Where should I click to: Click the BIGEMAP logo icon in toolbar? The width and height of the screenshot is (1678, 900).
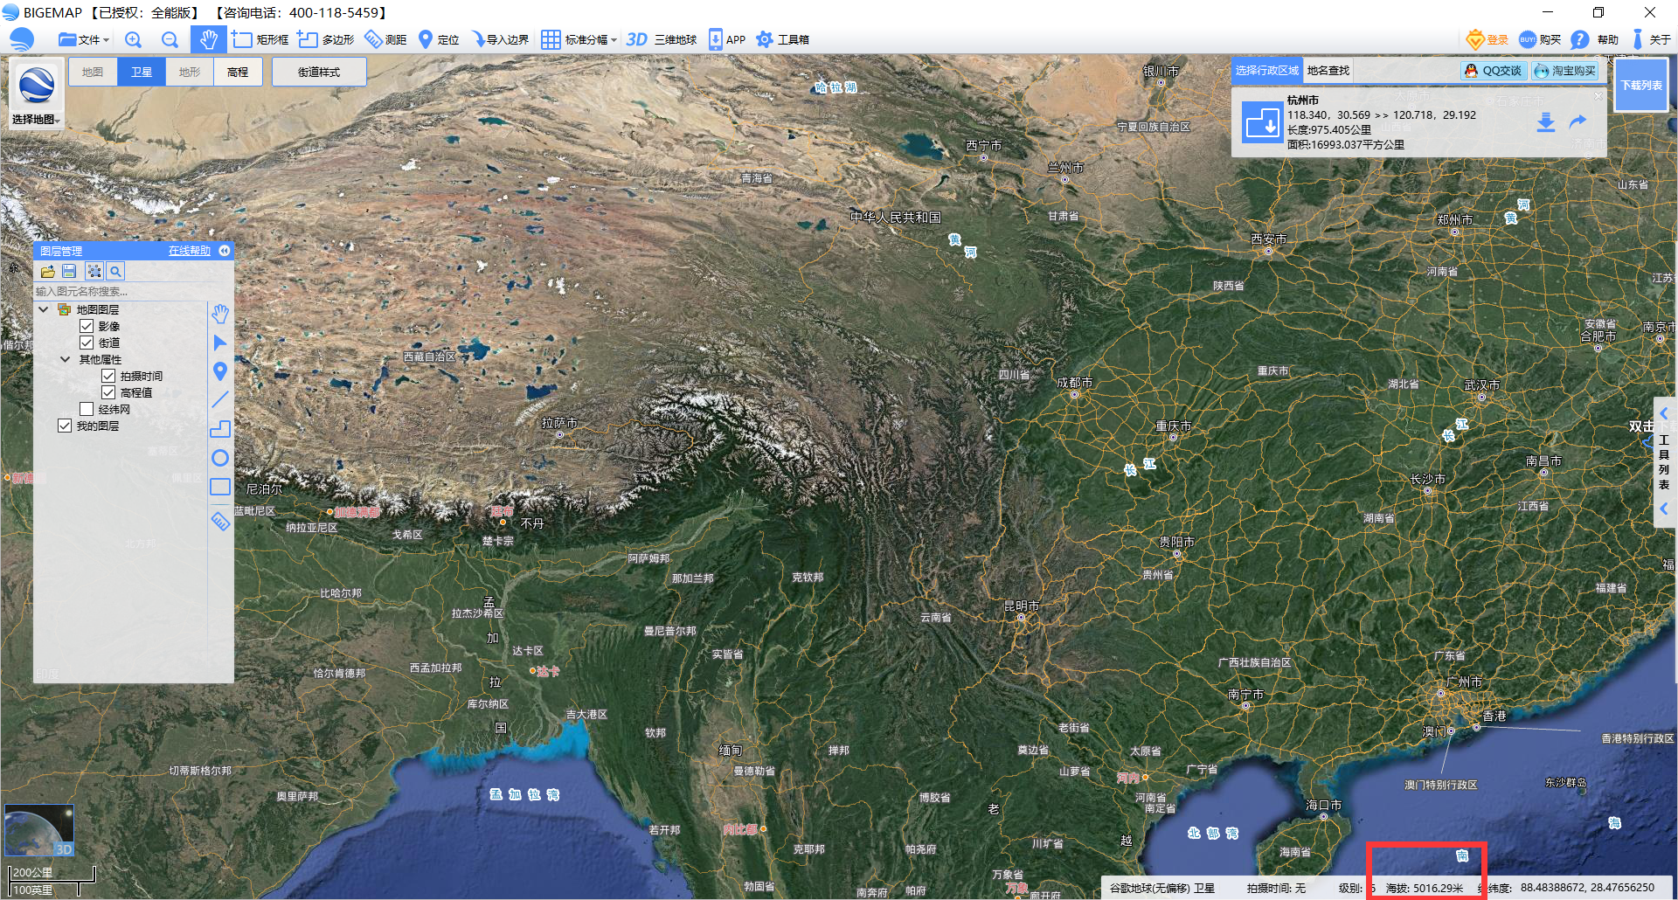click(22, 39)
